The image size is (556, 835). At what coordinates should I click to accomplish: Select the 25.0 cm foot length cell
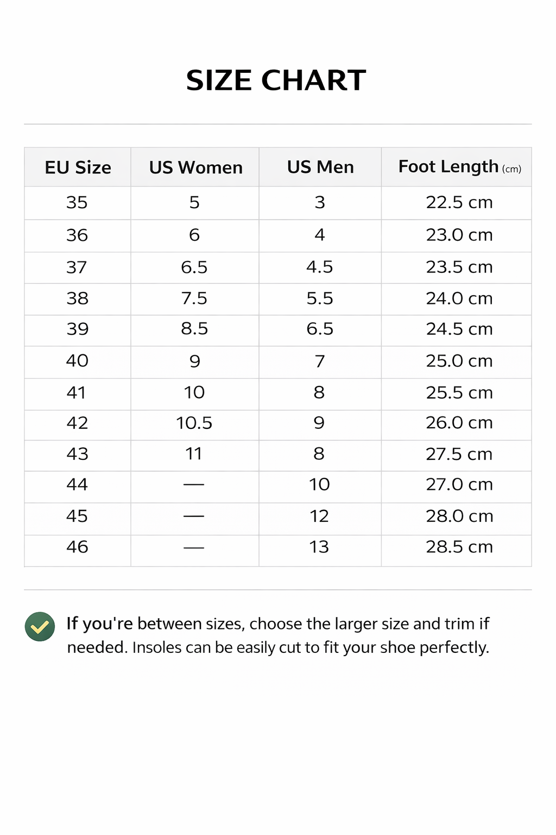[x=459, y=360]
